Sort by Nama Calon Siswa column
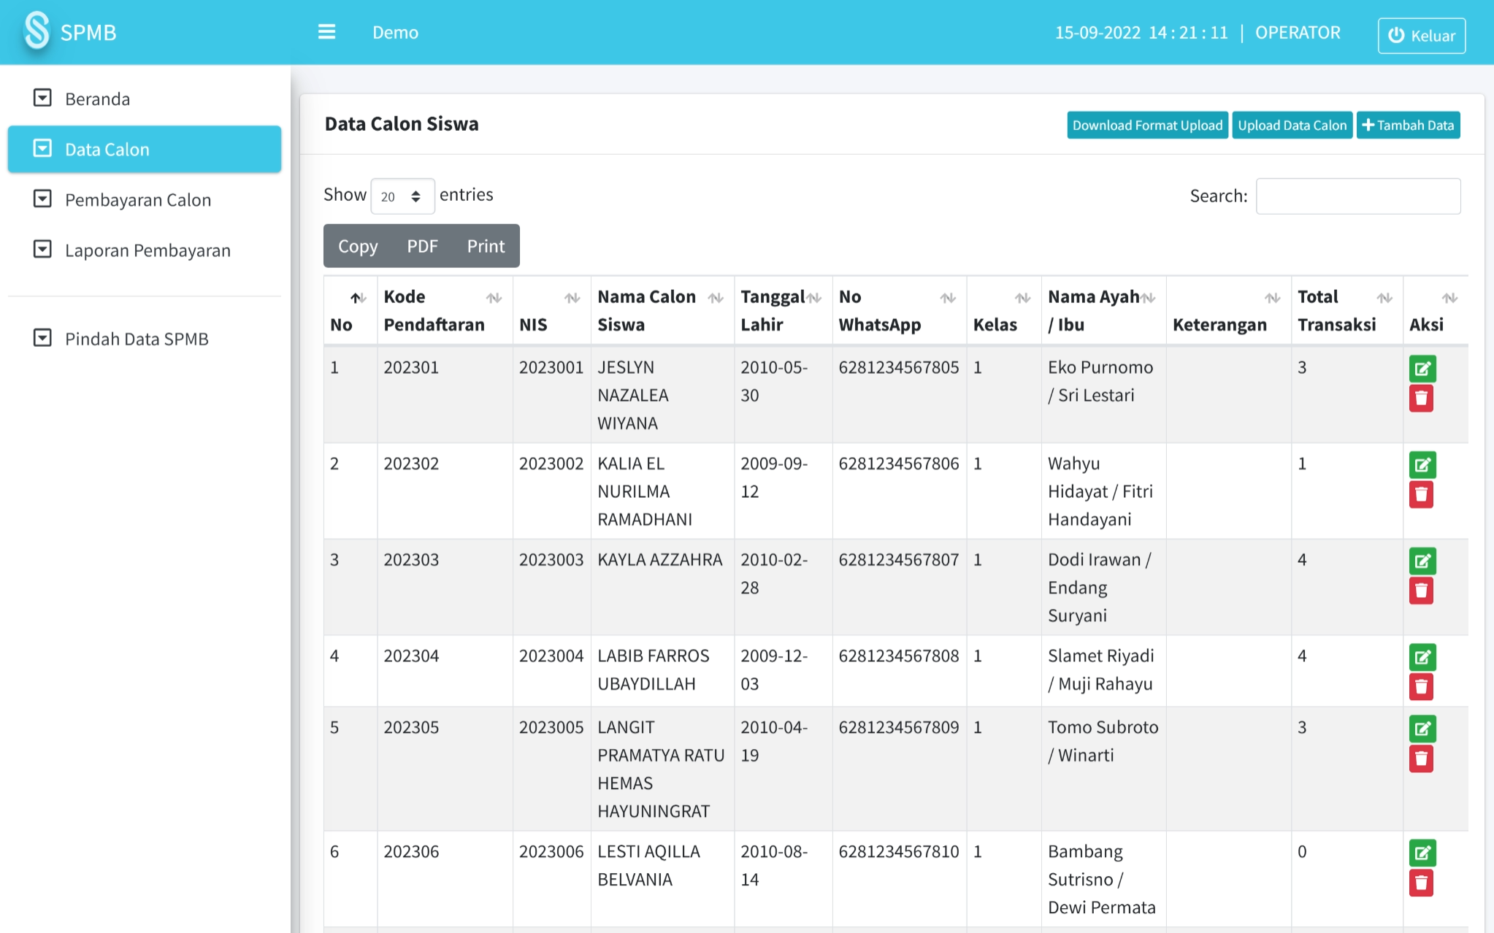The height and width of the screenshot is (933, 1494). pos(662,310)
